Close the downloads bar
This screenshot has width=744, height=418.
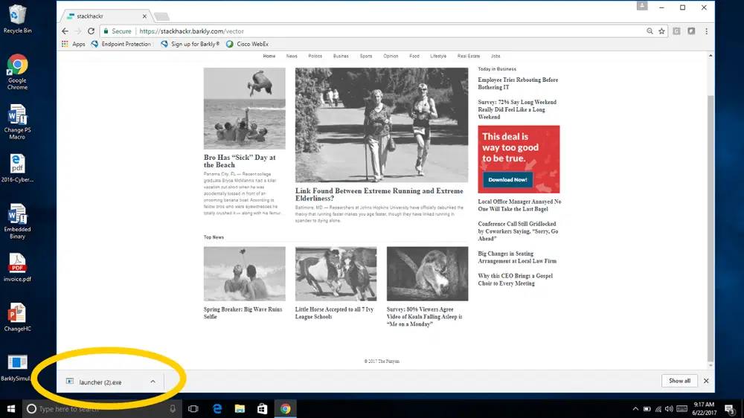coord(706,381)
